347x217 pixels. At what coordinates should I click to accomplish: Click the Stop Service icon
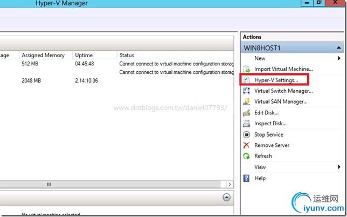coord(247,134)
